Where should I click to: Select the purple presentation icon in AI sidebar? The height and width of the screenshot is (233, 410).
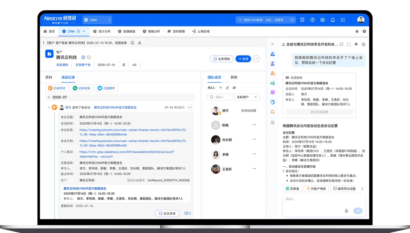[x=273, y=93]
